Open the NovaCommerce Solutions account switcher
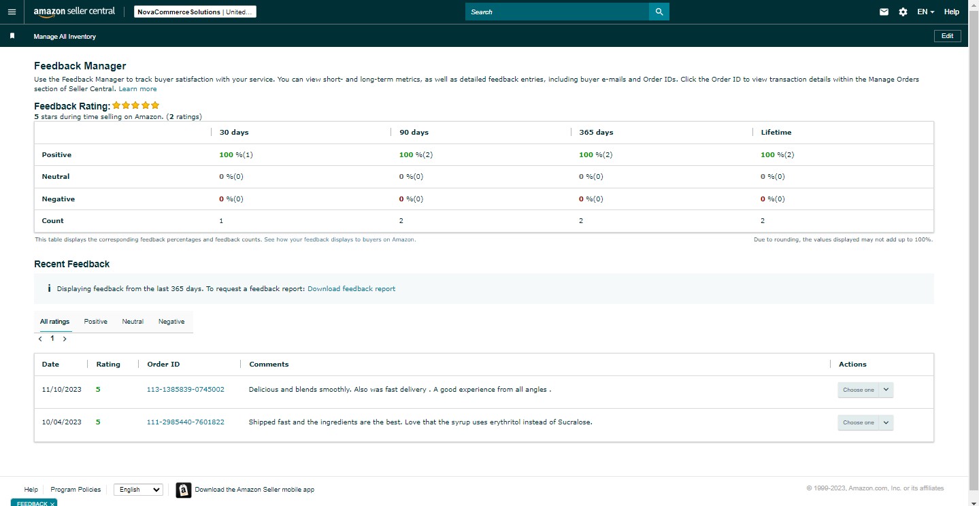The width and height of the screenshot is (979, 506). tap(195, 12)
